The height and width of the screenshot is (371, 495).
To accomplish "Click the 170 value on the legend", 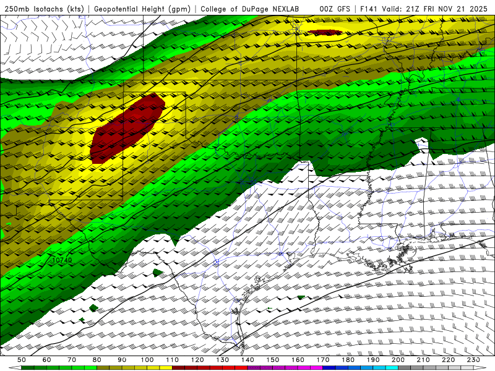I will click(323, 360).
